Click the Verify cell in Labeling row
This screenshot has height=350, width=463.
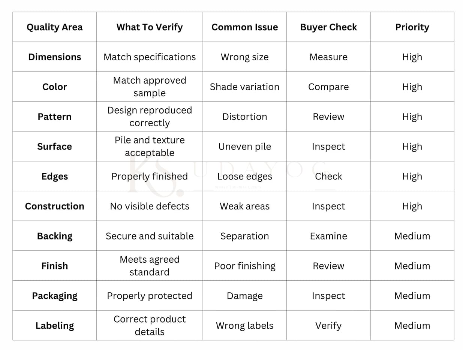328,326
